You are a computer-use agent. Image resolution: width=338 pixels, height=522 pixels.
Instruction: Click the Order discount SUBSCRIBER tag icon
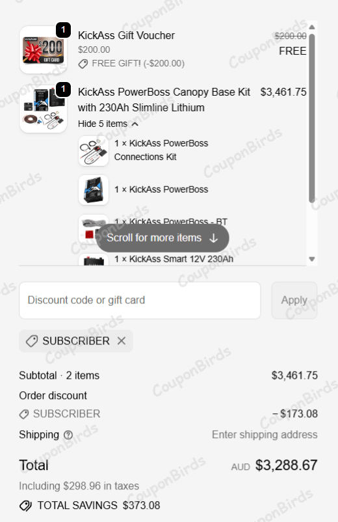point(24,414)
